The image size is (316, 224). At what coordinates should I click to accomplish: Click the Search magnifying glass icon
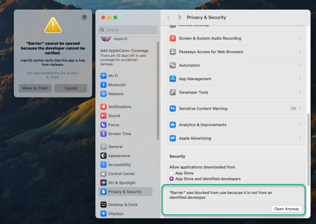[102, 30]
